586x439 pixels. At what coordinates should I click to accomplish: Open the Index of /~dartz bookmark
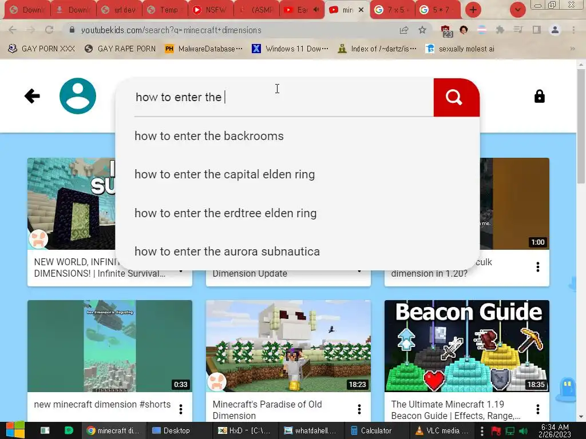[x=377, y=49]
